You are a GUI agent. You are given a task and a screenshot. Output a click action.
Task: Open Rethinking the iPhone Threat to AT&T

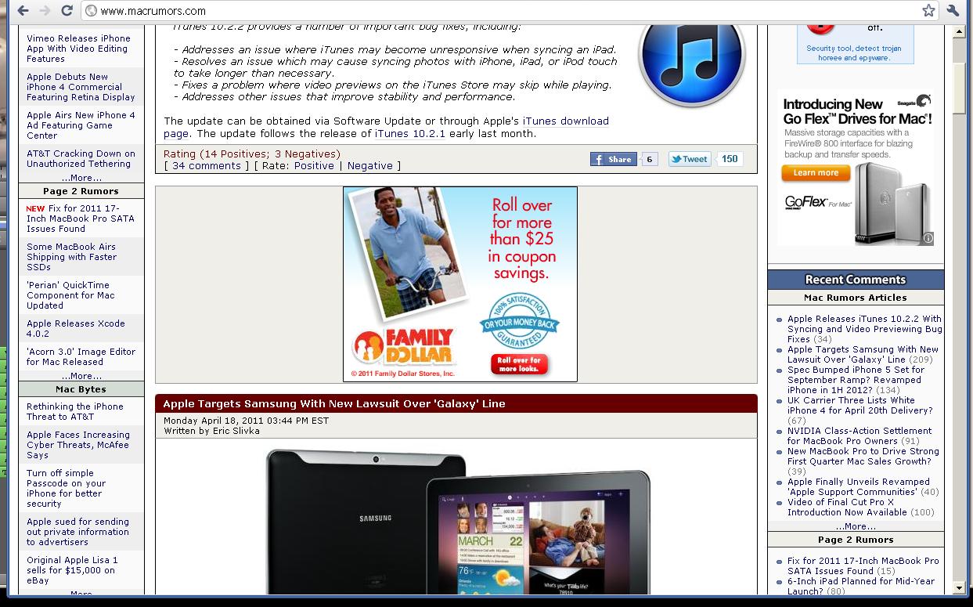[x=75, y=411]
